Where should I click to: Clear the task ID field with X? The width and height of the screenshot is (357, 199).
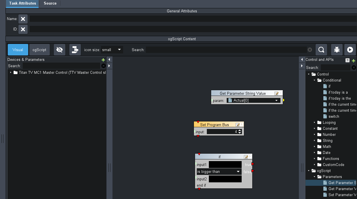tap(23, 29)
